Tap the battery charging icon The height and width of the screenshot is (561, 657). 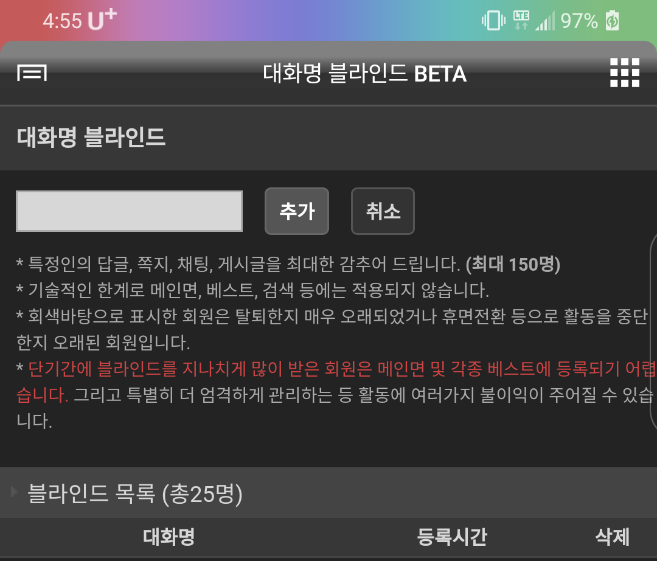point(612,21)
